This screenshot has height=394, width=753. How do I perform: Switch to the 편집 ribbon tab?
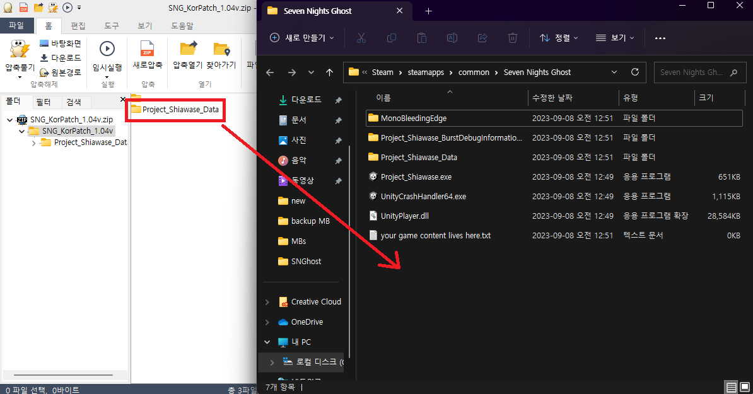point(78,26)
